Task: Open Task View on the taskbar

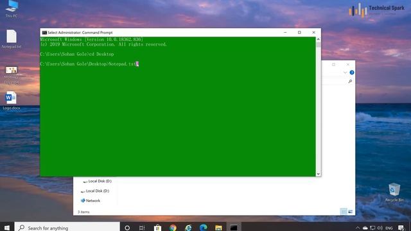Action: click(142, 228)
